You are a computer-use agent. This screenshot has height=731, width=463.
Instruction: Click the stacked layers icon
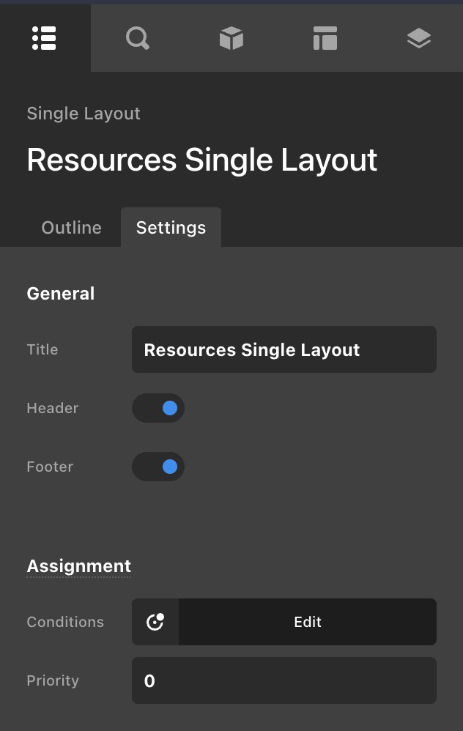click(418, 38)
